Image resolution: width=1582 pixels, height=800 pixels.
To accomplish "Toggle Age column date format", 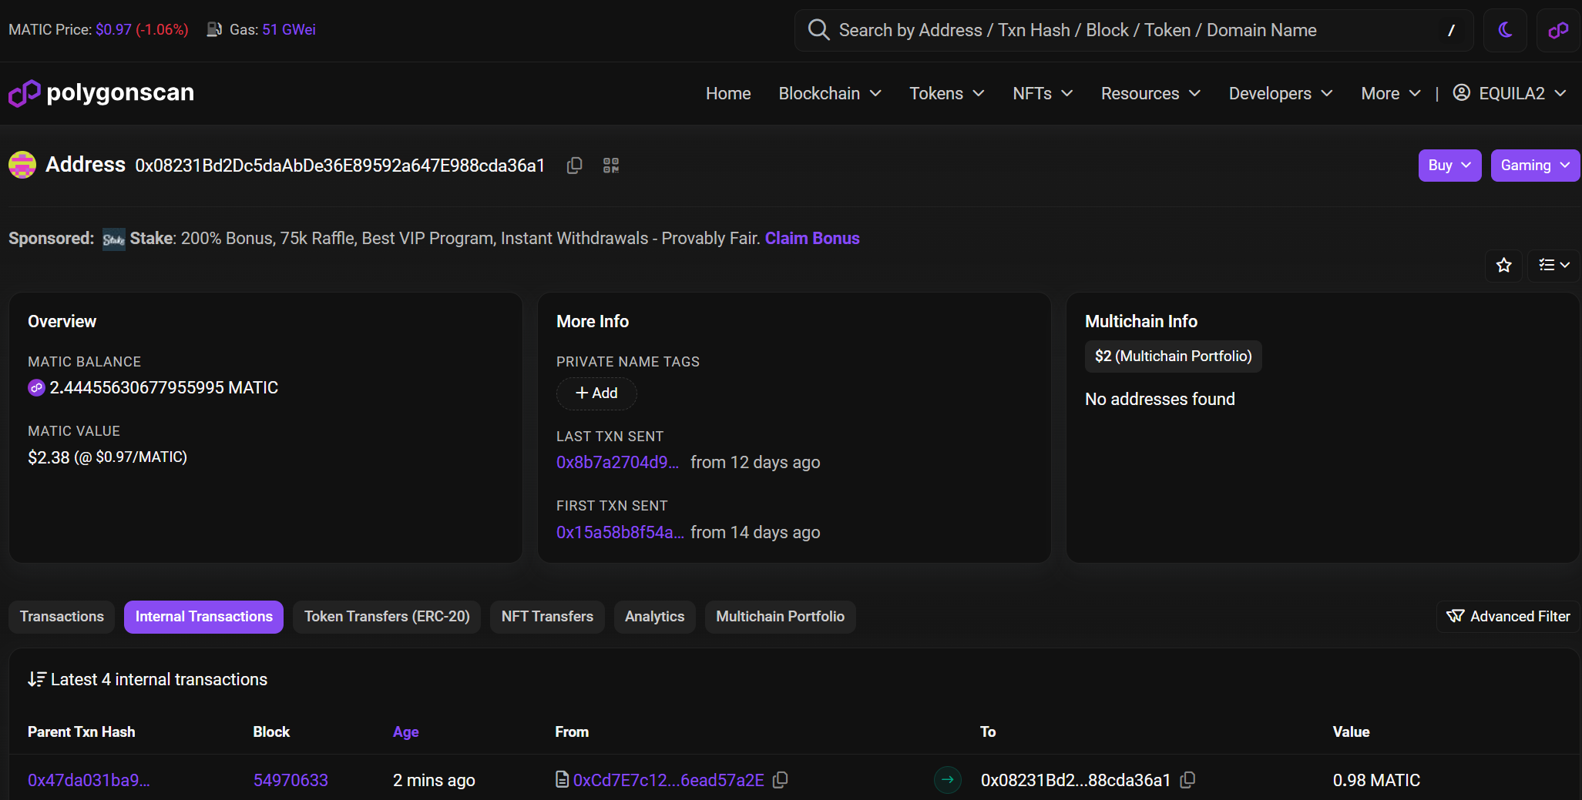I will [x=405, y=732].
